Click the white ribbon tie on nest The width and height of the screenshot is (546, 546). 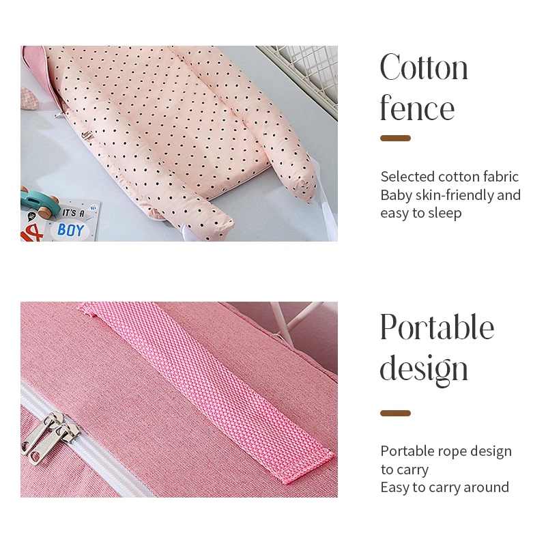[324, 199]
